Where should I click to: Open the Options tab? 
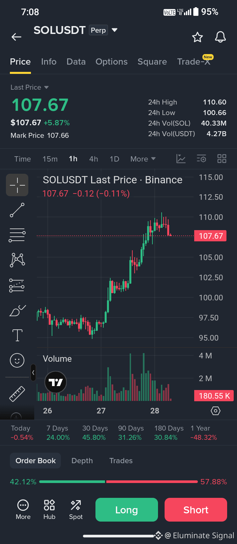click(112, 62)
